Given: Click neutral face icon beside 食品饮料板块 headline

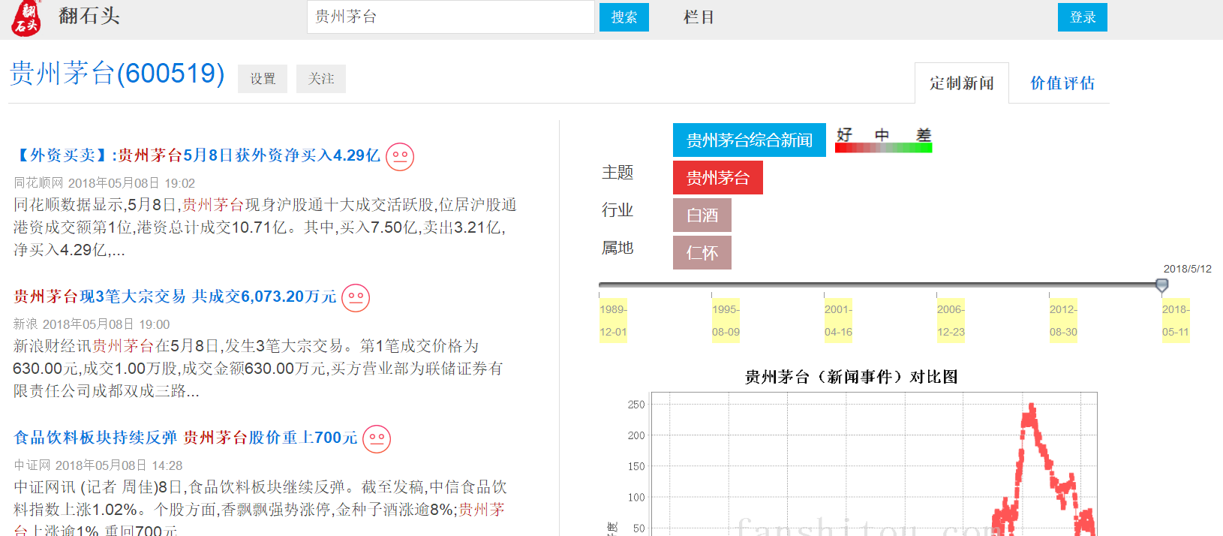Looking at the screenshot, I should pyautogui.click(x=377, y=439).
